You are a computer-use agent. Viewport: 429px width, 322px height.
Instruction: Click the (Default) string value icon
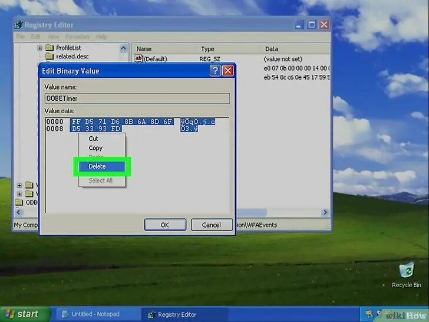click(x=138, y=58)
